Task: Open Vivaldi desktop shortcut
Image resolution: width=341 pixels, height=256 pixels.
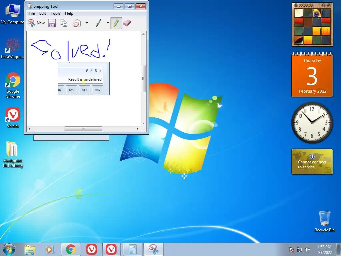Action: (13, 118)
